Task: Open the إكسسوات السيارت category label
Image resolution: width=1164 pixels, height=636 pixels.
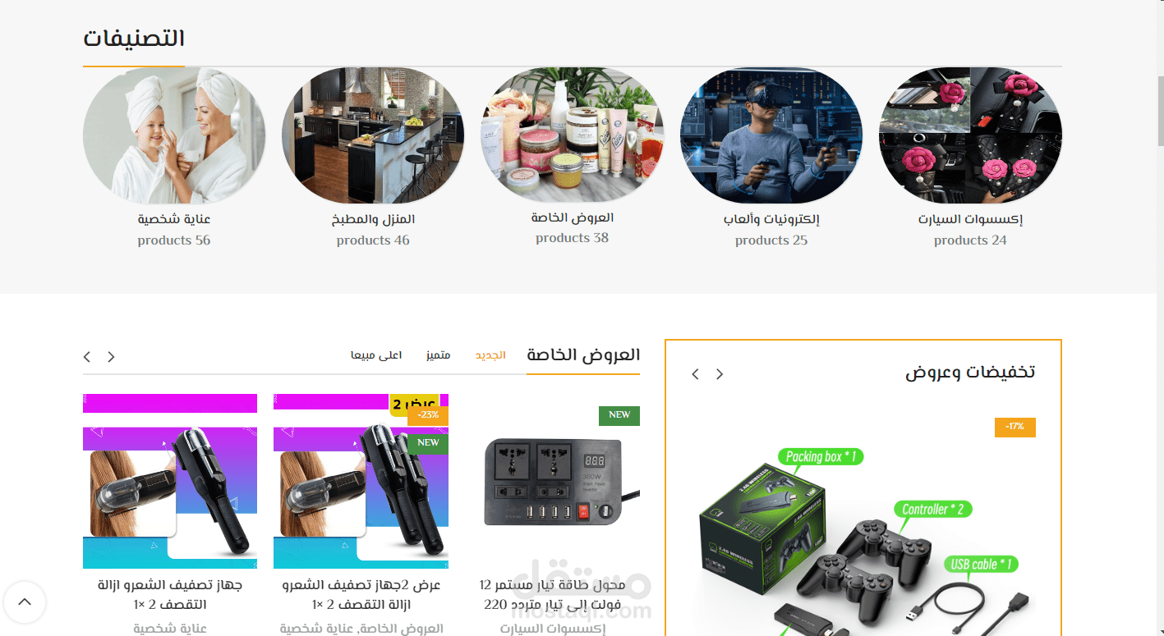Action: pos(970,219)
